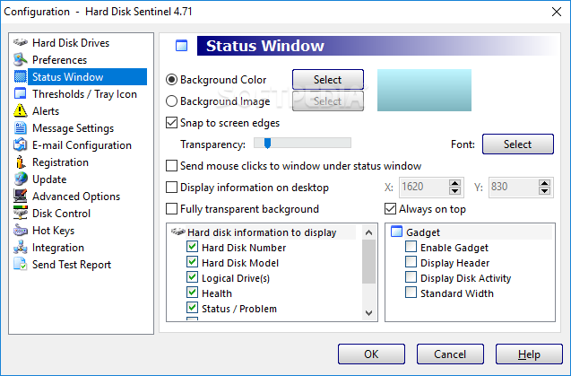Uncheck Hard Disk Number checkbox
The width and height of the screenshot is (571, 376).
[x=192, y=247]
